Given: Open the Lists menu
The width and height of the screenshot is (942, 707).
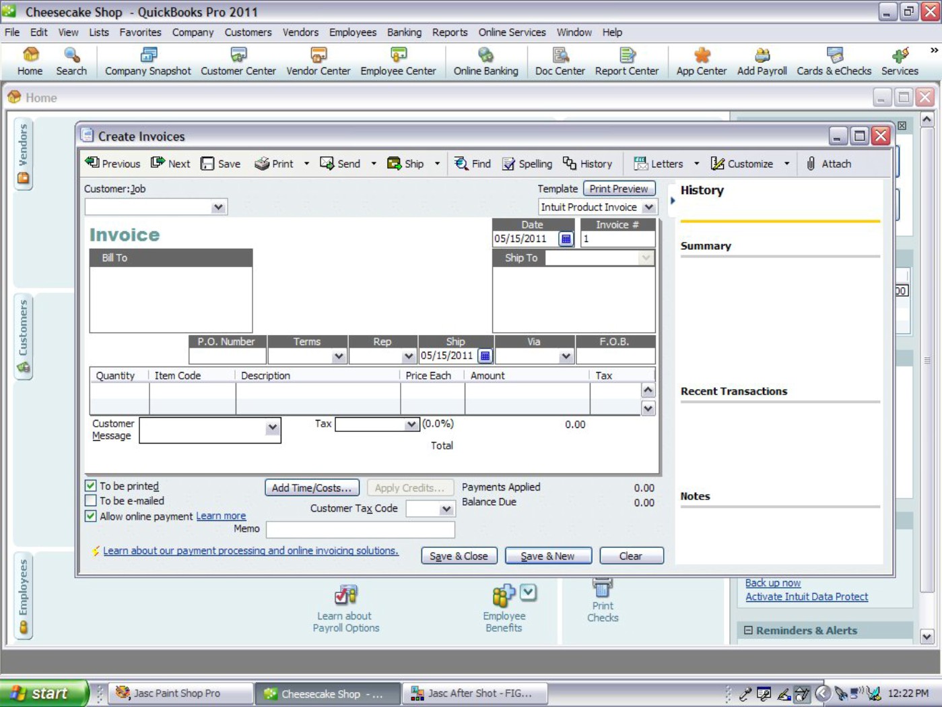Looking at the screenshot, I should [98, 32].
